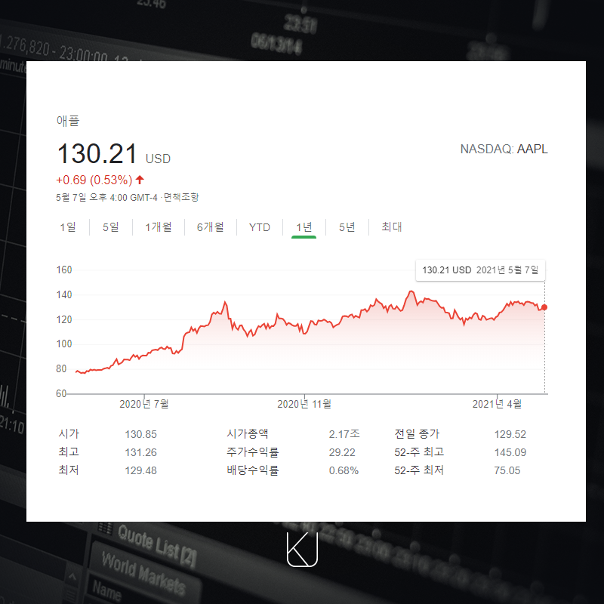The width and height of the screenshot is (604, 604).
Task: Click the KJ logo below the card
Action: coord(303,550)
